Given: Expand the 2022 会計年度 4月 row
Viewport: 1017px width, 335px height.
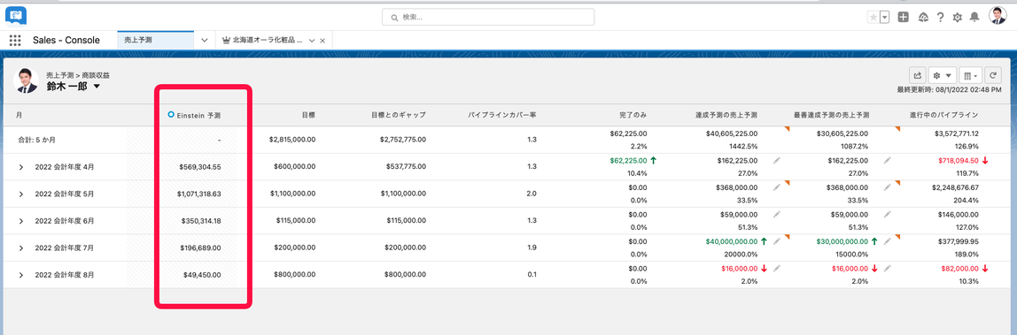Looking at the screenshot, I should coord(20,167).
